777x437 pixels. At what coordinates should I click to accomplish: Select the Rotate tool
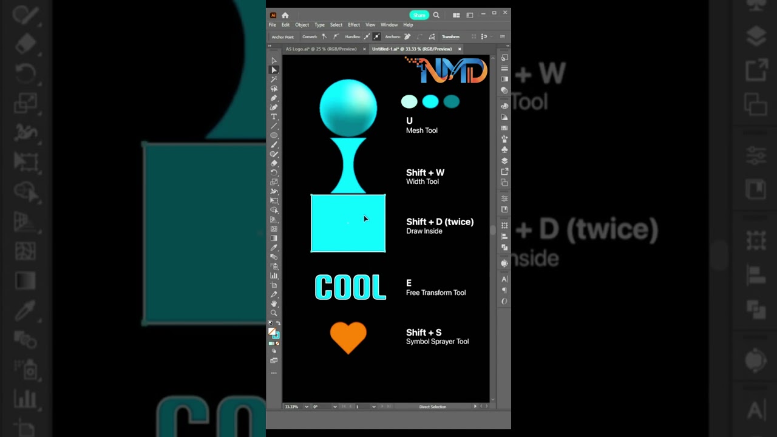[x=274, y=172]
